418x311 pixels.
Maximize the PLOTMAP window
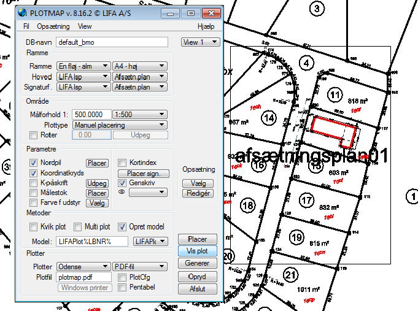point(191,13)
